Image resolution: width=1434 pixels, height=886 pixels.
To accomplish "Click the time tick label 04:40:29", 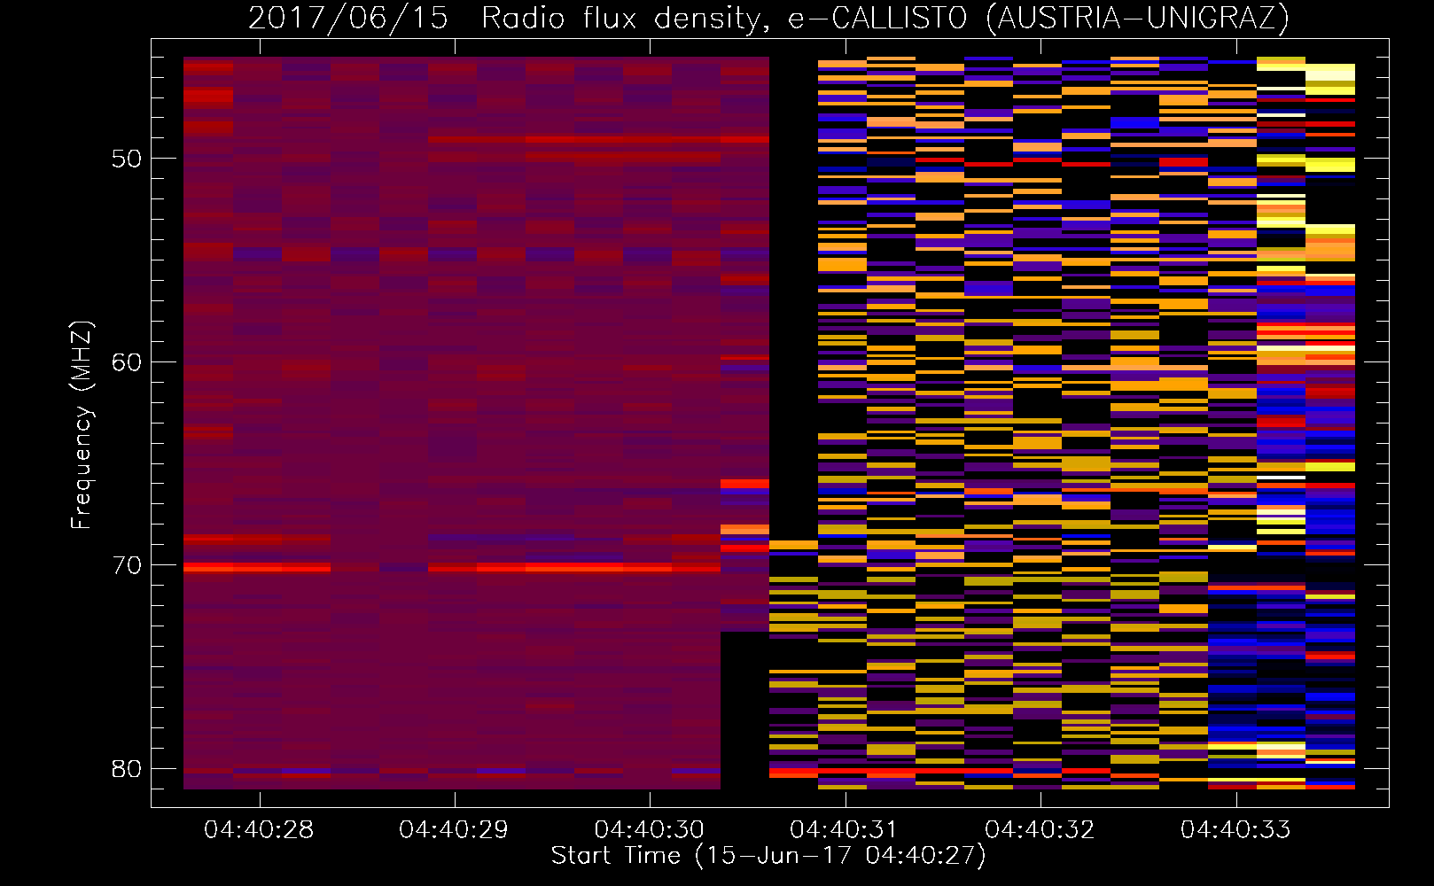I will click(x=454, y=830).
